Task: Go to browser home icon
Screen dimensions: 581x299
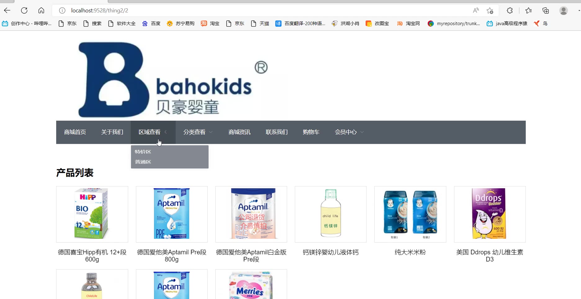Action: coord(41,11)
